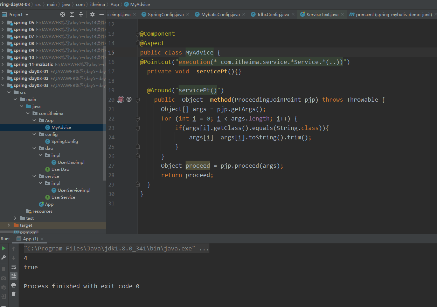Open Project panel settings gear
This screenshot has width=437, height=307.
(92, 14)
